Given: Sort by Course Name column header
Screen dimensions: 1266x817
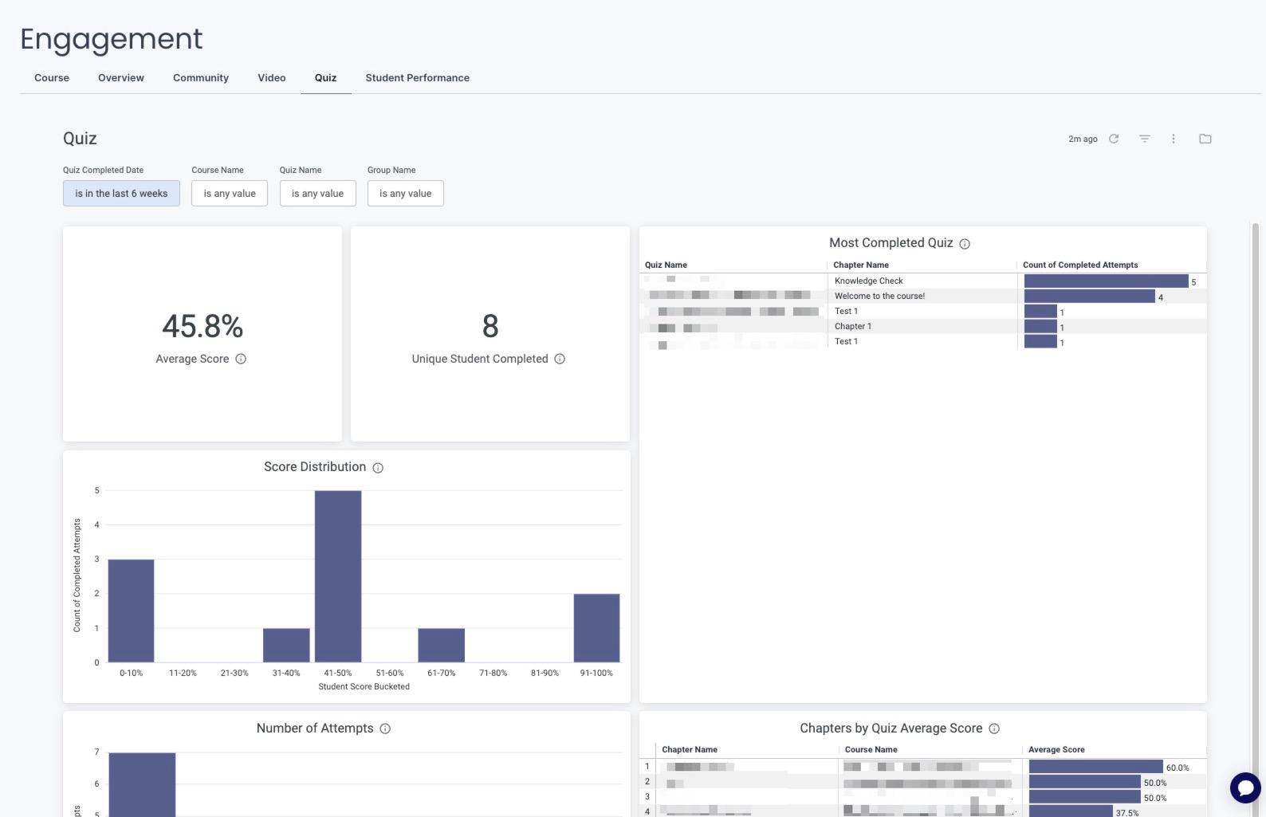Looking at the screenshot, I should pos(871,749).
